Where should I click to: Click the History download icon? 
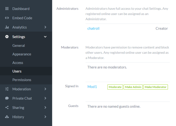[x=7, y=117]
